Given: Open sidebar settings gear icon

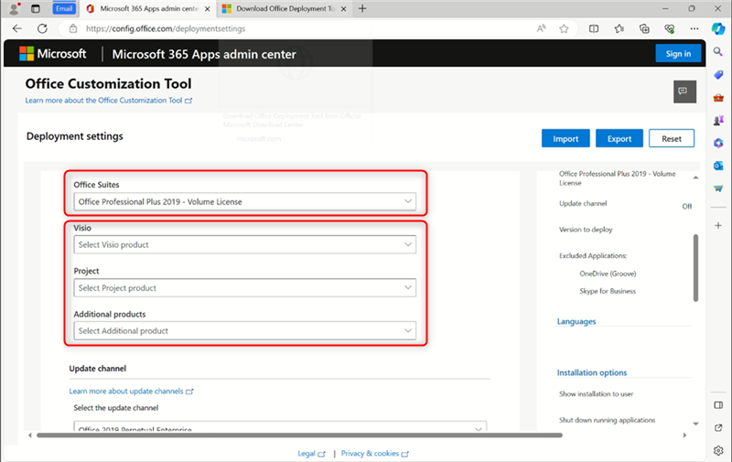Looking at the screenshot, I should tap(718, 450).
